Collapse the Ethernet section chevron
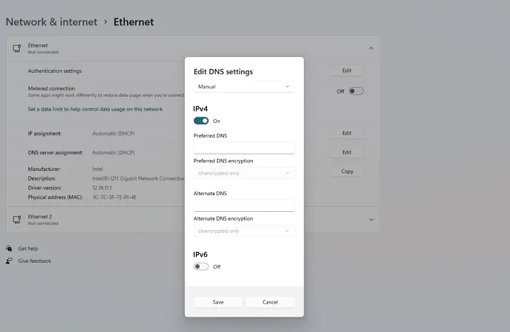510x332 pixels. click(x=371, y=49)
